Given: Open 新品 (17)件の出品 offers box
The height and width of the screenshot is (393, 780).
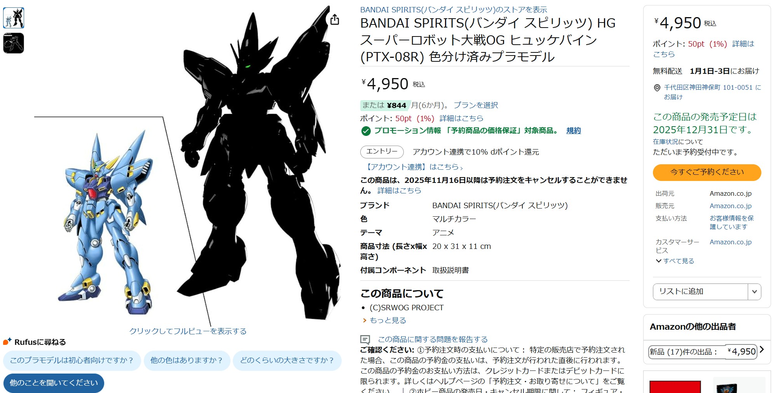Looking at the screenshot, I should click(x=703, y=352).
